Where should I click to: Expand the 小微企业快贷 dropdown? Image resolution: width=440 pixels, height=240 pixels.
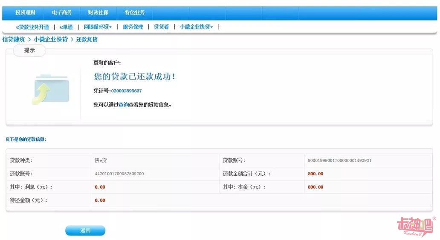coord(196,27)
